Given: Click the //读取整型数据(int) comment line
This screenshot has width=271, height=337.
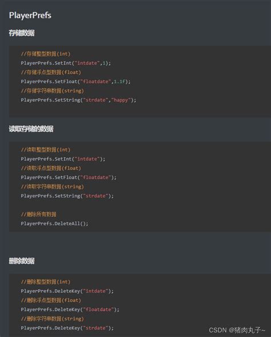Looking at the screenshot, I should coord(46,150).
